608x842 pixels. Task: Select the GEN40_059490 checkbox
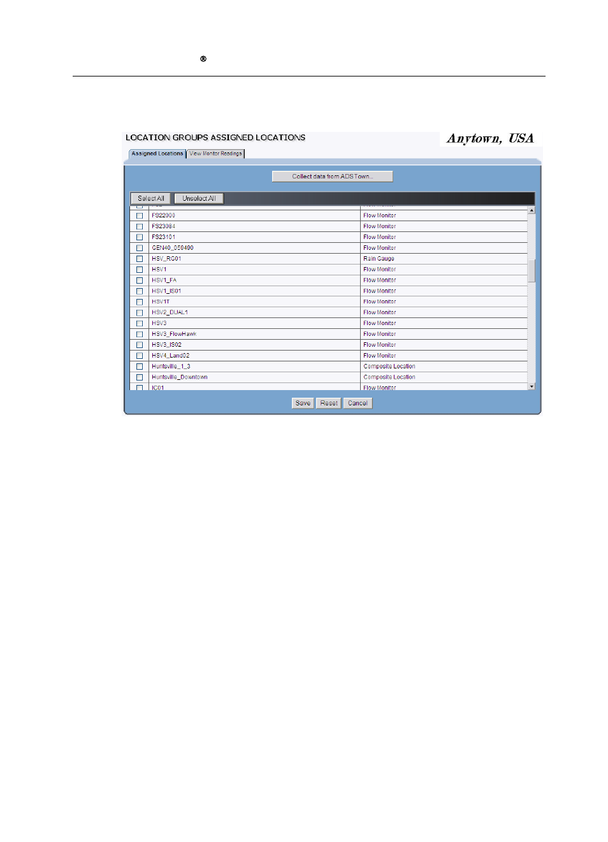(x=140, y=248)
